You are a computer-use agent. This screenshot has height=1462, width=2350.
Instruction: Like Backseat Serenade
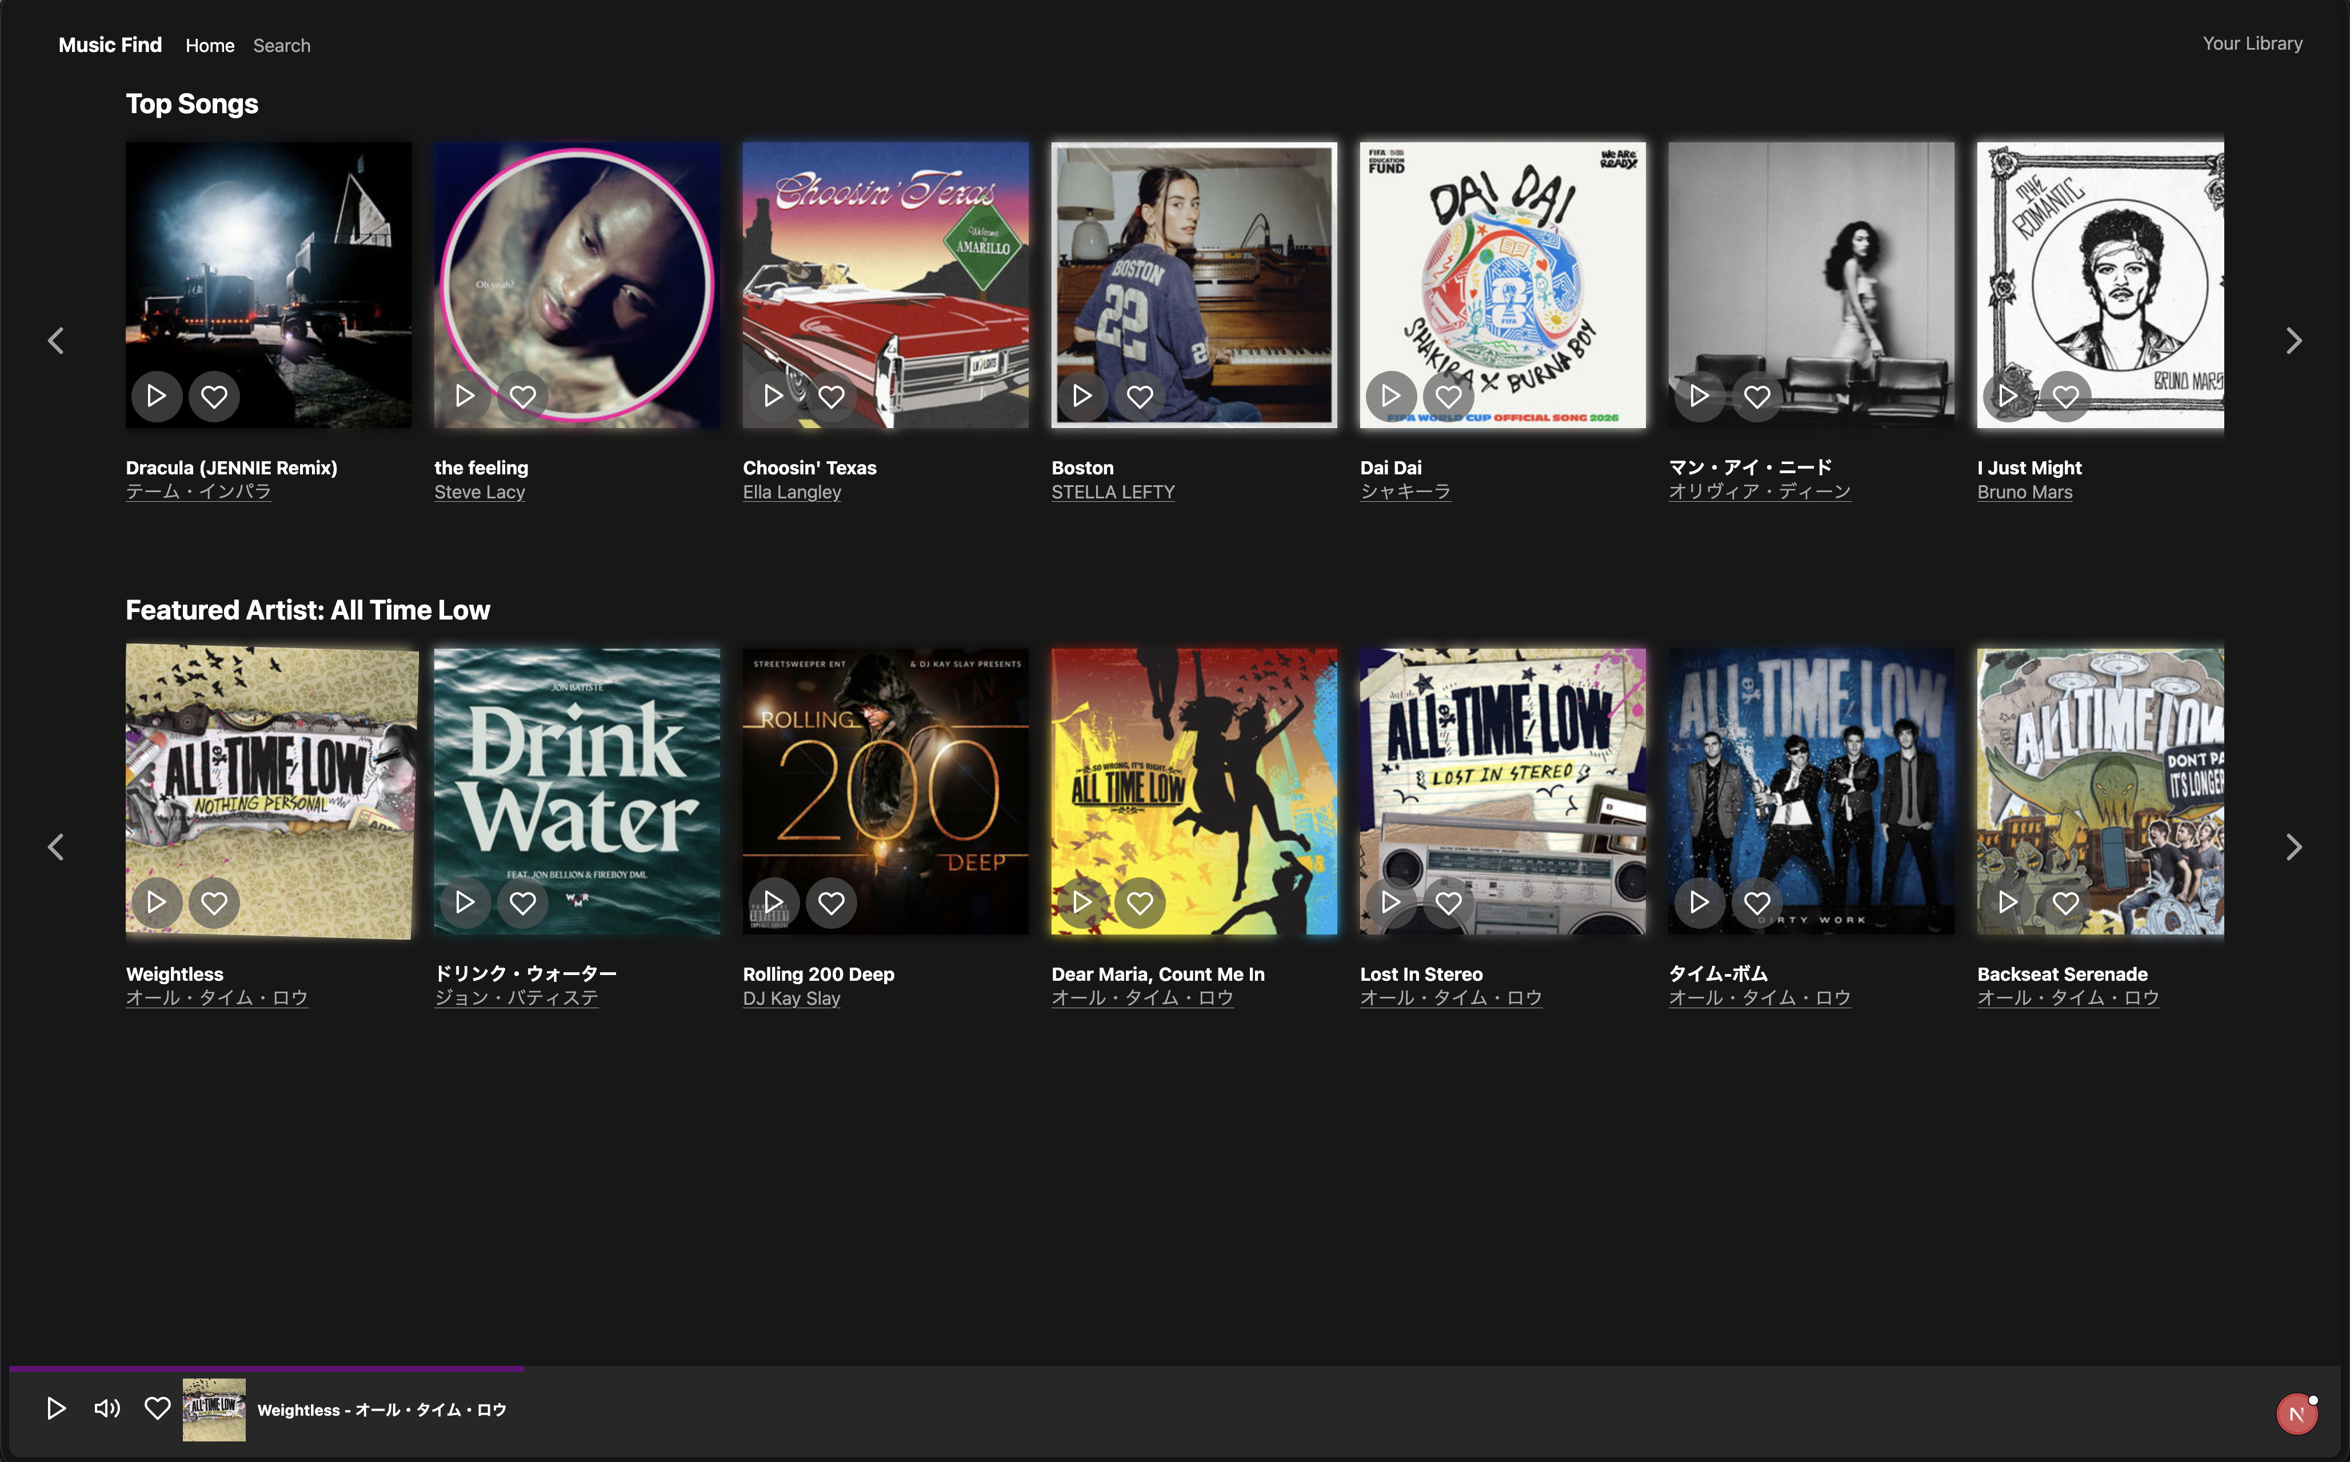coord(2066,903)
